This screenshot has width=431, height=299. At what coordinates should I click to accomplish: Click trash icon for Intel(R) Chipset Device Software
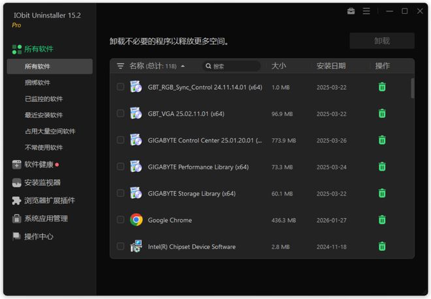point(382,247)
